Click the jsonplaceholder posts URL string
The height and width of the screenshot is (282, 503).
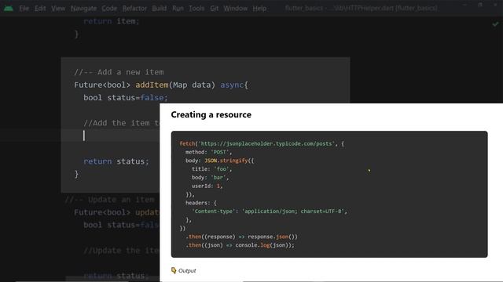pos(267,143)
